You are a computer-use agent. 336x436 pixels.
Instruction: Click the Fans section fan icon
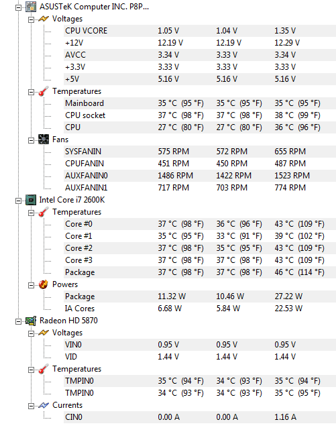44,140
